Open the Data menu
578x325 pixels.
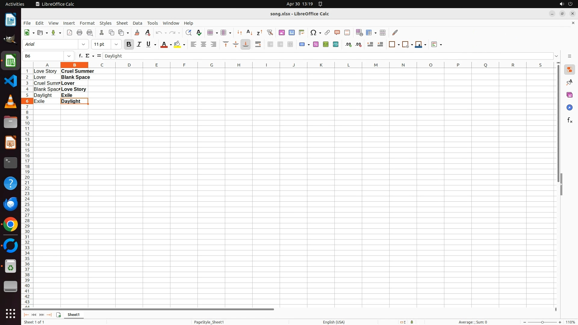click(x=137, y=23)
